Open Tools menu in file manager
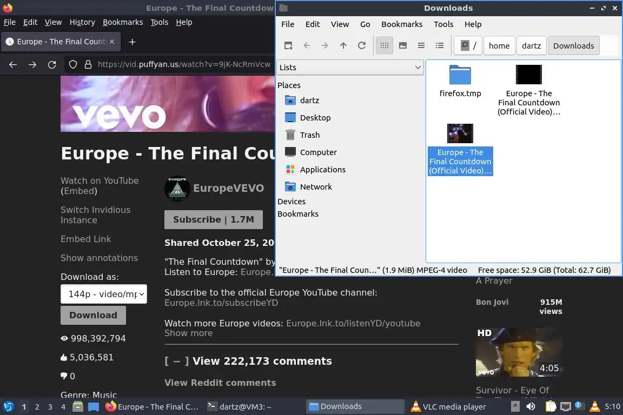This screenshot has width=623, height=415. (x=443, y=24)
